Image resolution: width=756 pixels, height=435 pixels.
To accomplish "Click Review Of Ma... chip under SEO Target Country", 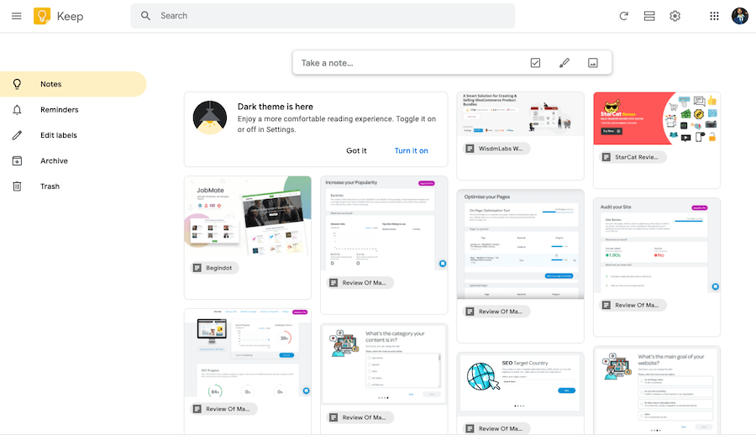I will click(x=496, y=429).
